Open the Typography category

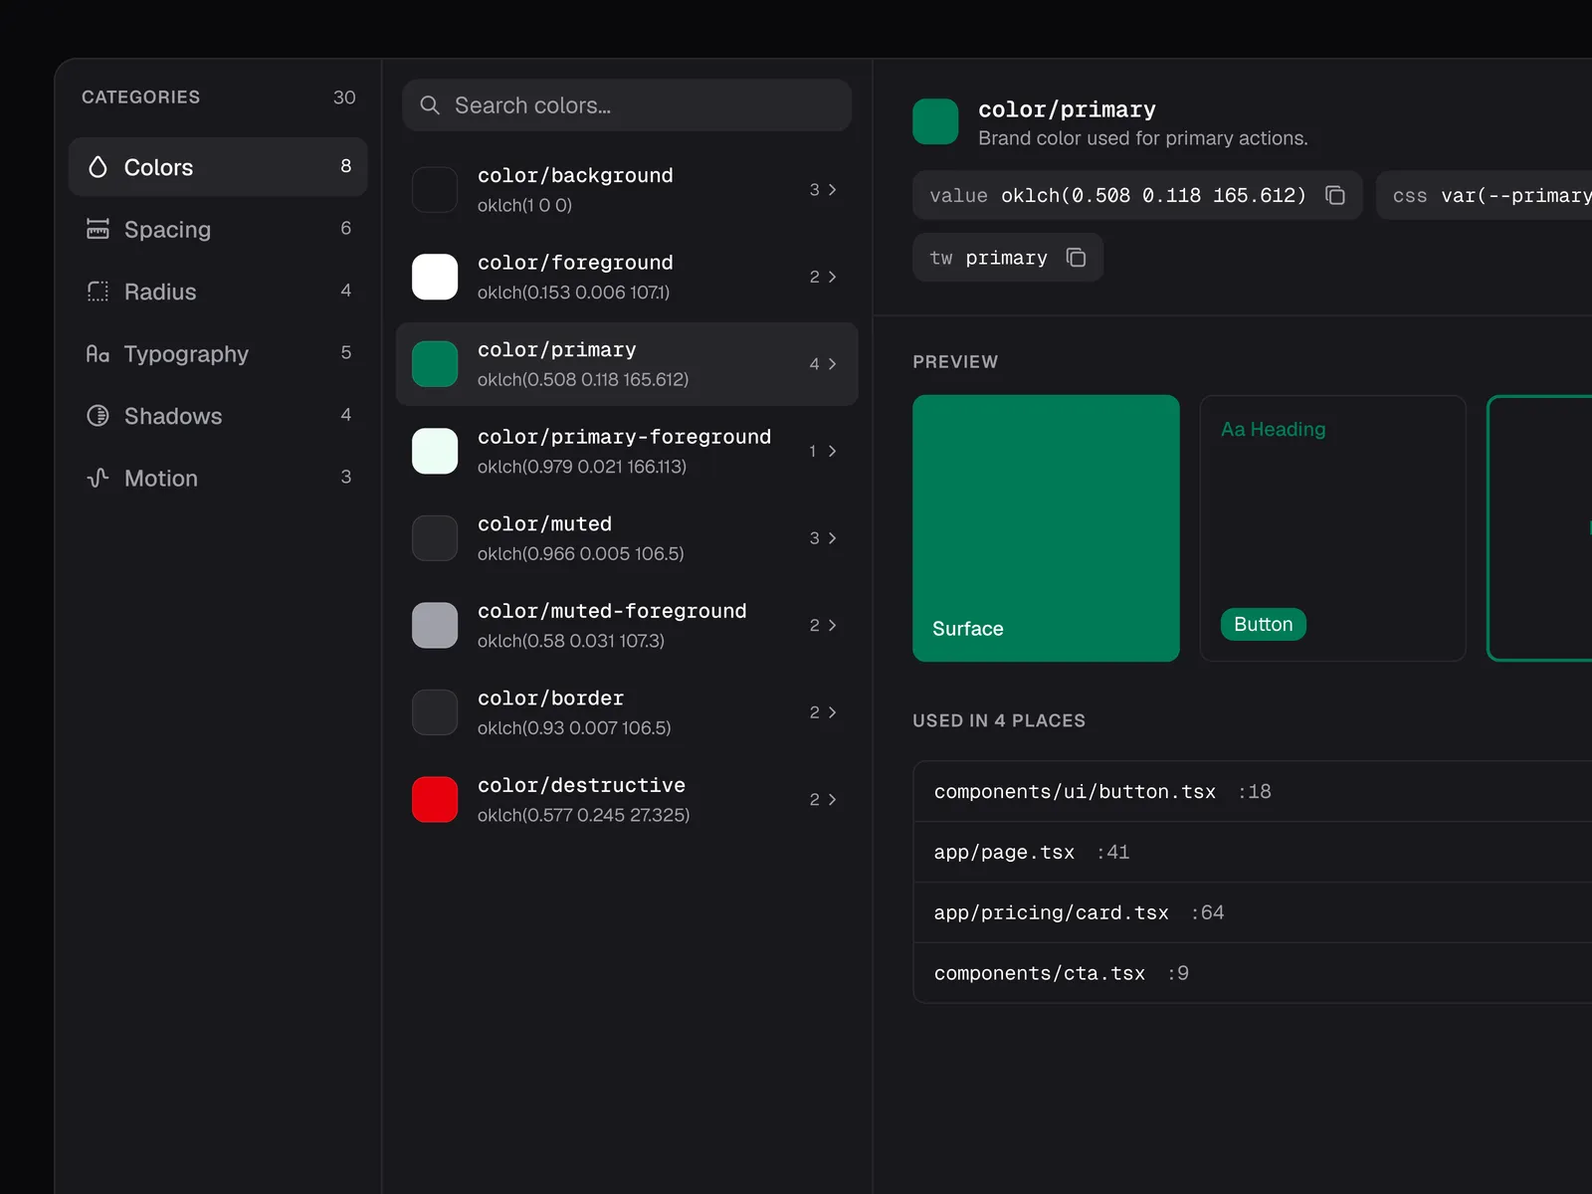[218, 353]
